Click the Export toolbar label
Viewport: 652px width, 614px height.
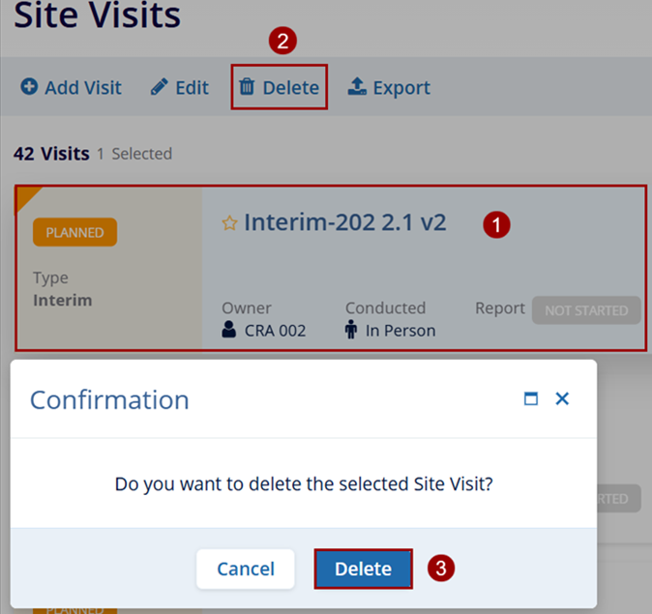[401, 88]
